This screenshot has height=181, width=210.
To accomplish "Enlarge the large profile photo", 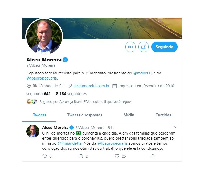I will 44,36.
